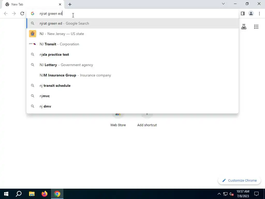Open Windows taskbar search

click(19, 194)
